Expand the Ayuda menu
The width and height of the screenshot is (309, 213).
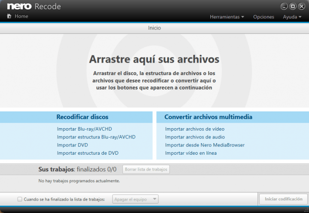tap(292, 17)
